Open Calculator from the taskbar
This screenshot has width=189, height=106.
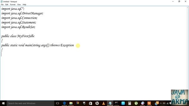(x=130, y=103)
